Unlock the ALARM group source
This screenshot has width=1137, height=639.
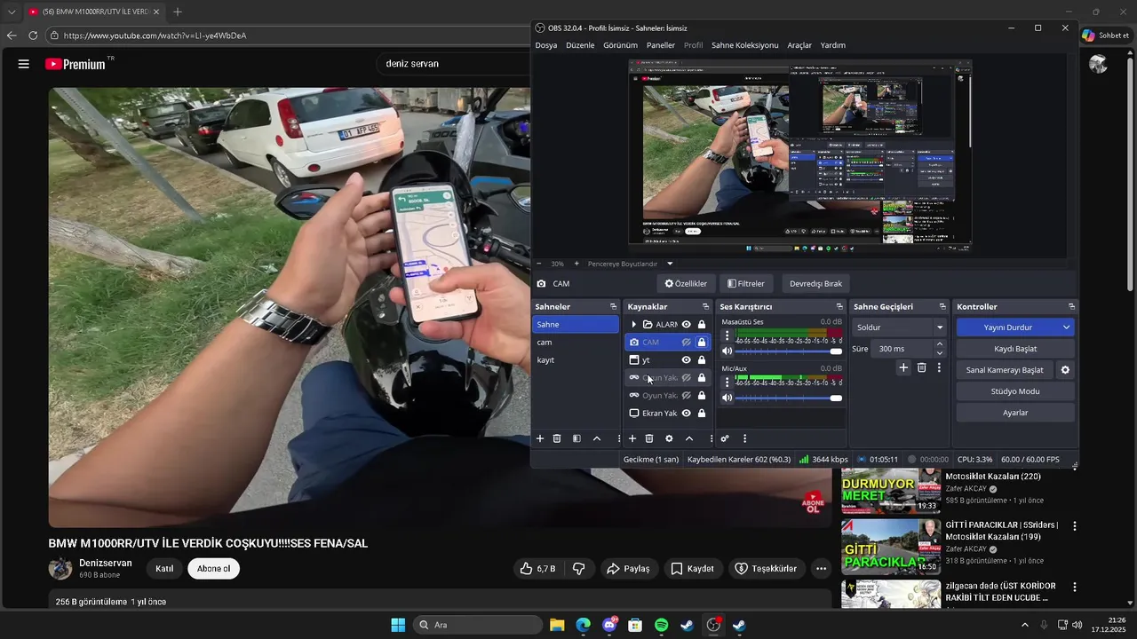702,325
